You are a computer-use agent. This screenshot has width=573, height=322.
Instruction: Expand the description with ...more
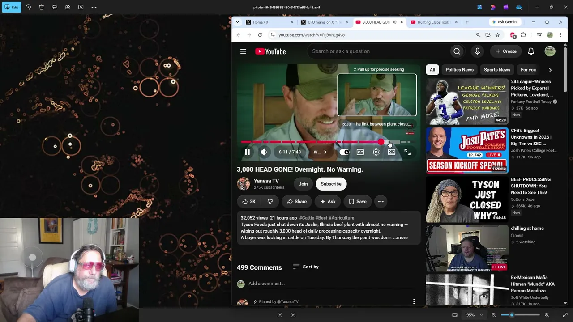401,238
